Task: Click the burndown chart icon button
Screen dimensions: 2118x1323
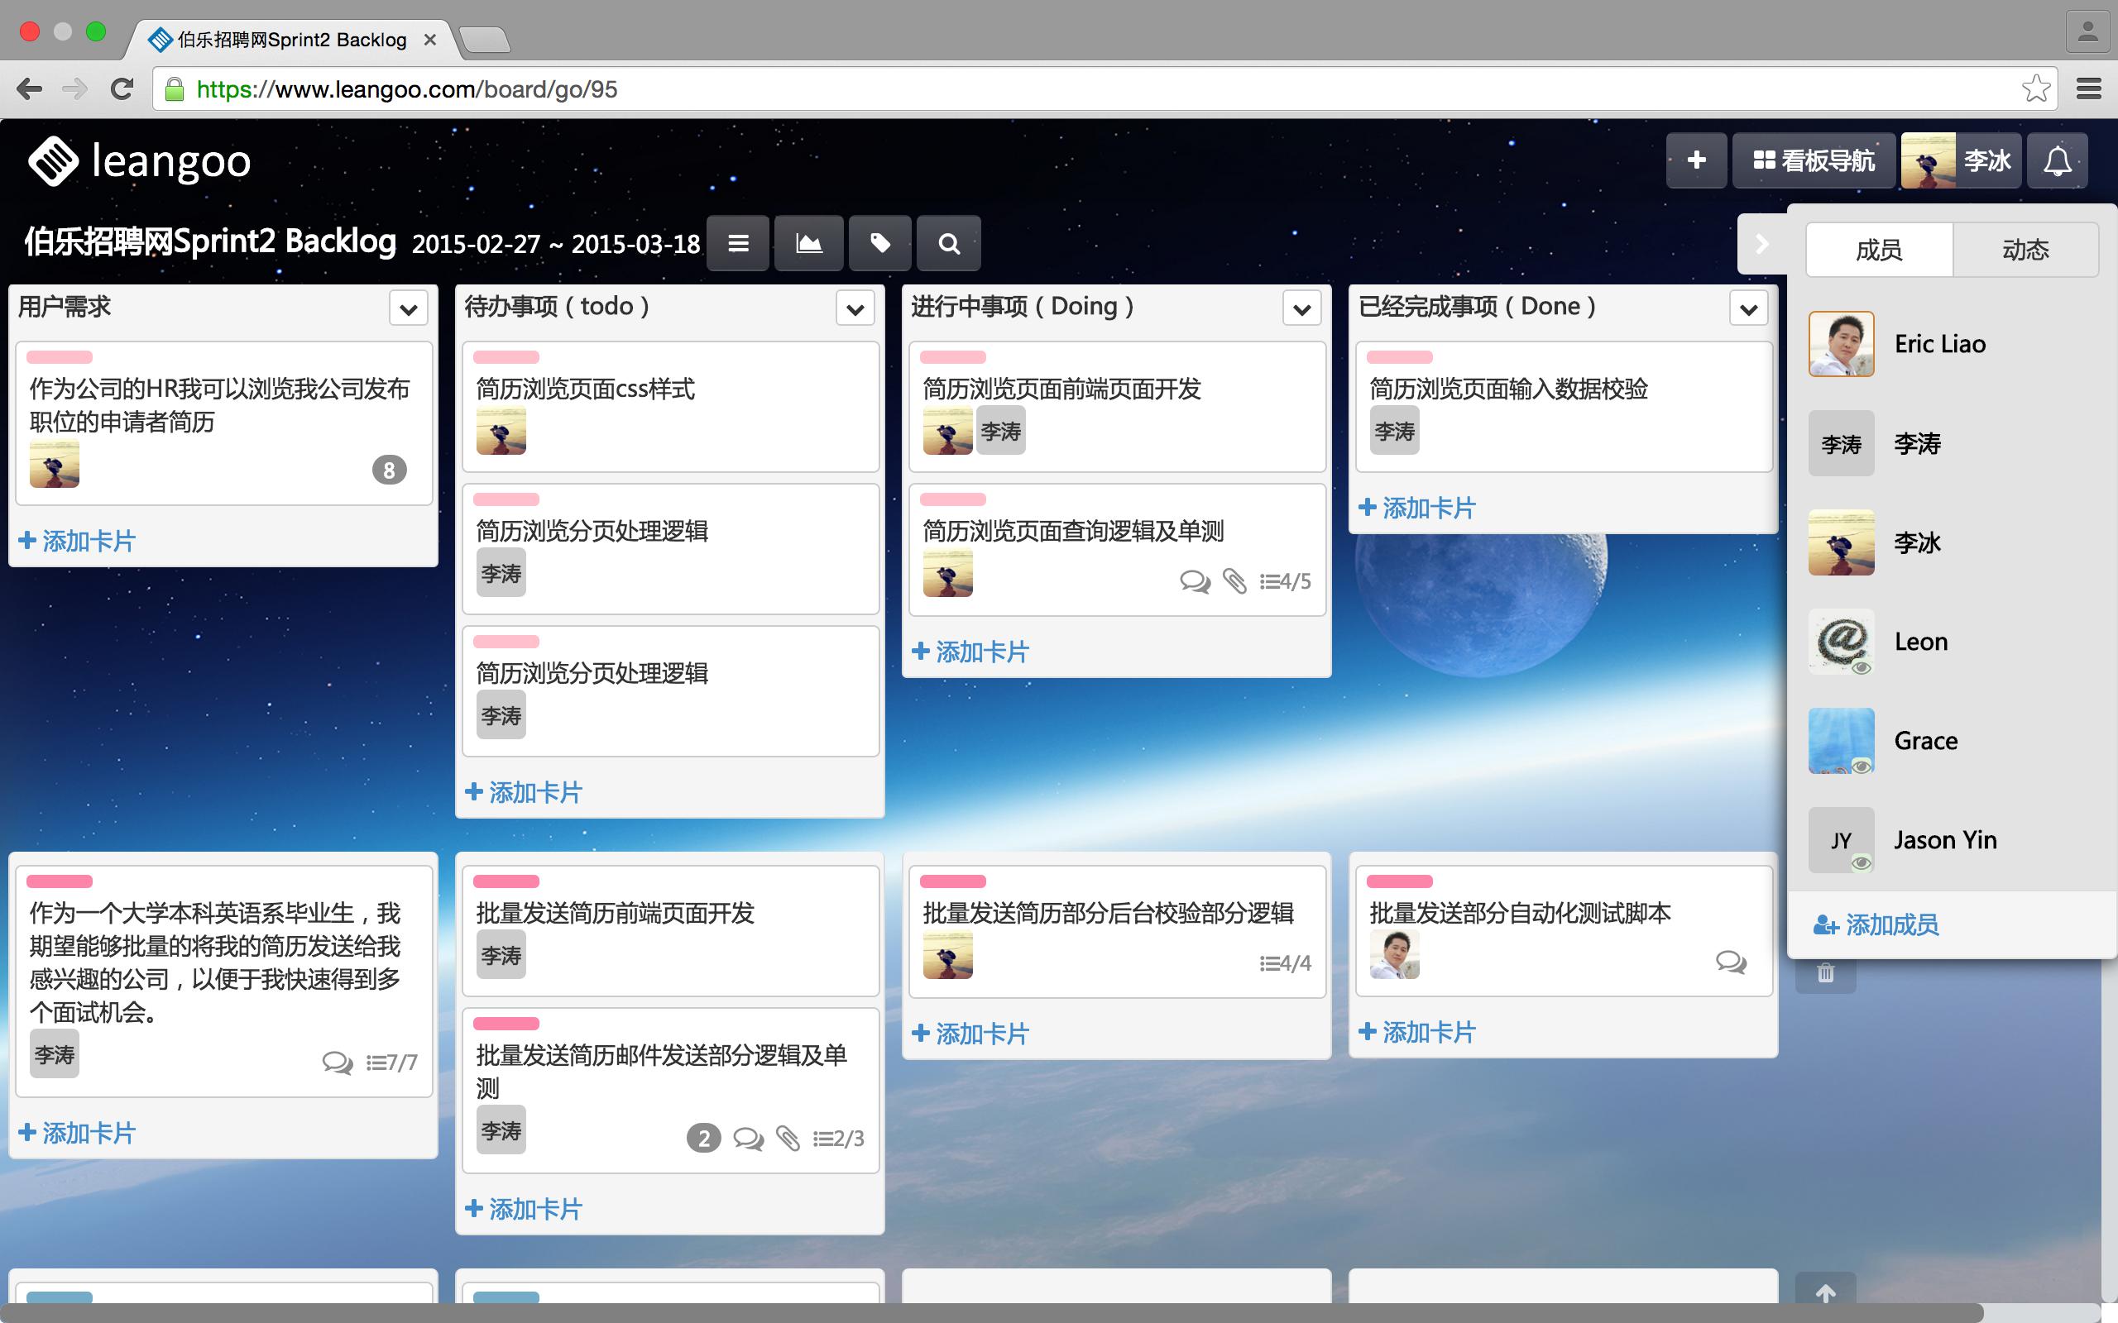Action: (807, 243)
